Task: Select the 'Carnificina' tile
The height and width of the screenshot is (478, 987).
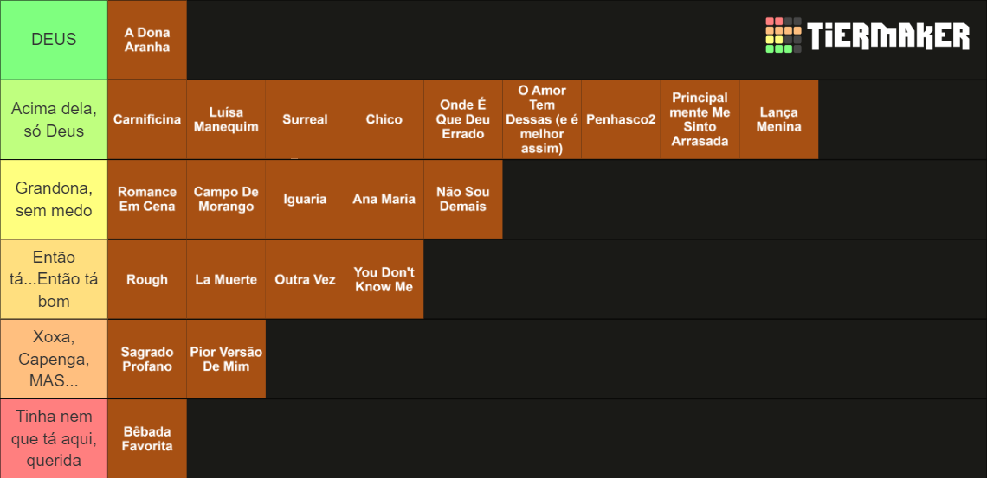Action: [147, 119]
